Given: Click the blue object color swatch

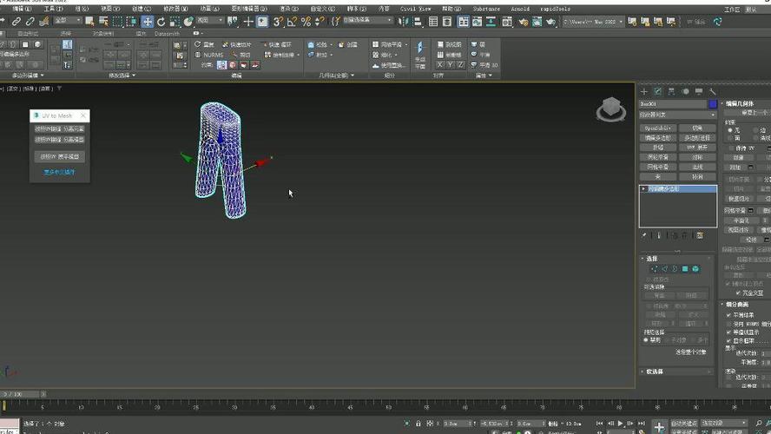Looking at the screenshot, I should click(713, 104).
